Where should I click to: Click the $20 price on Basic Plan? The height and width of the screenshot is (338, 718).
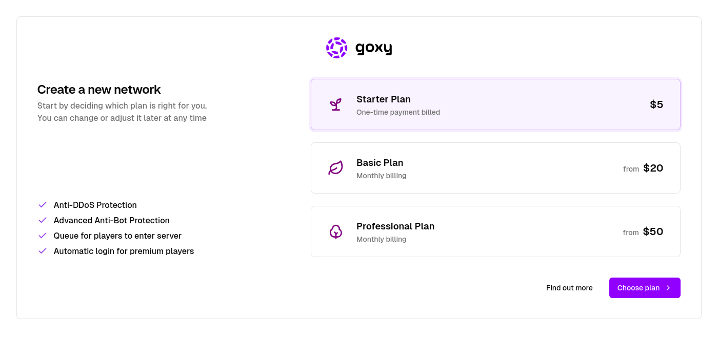(653, 167)
